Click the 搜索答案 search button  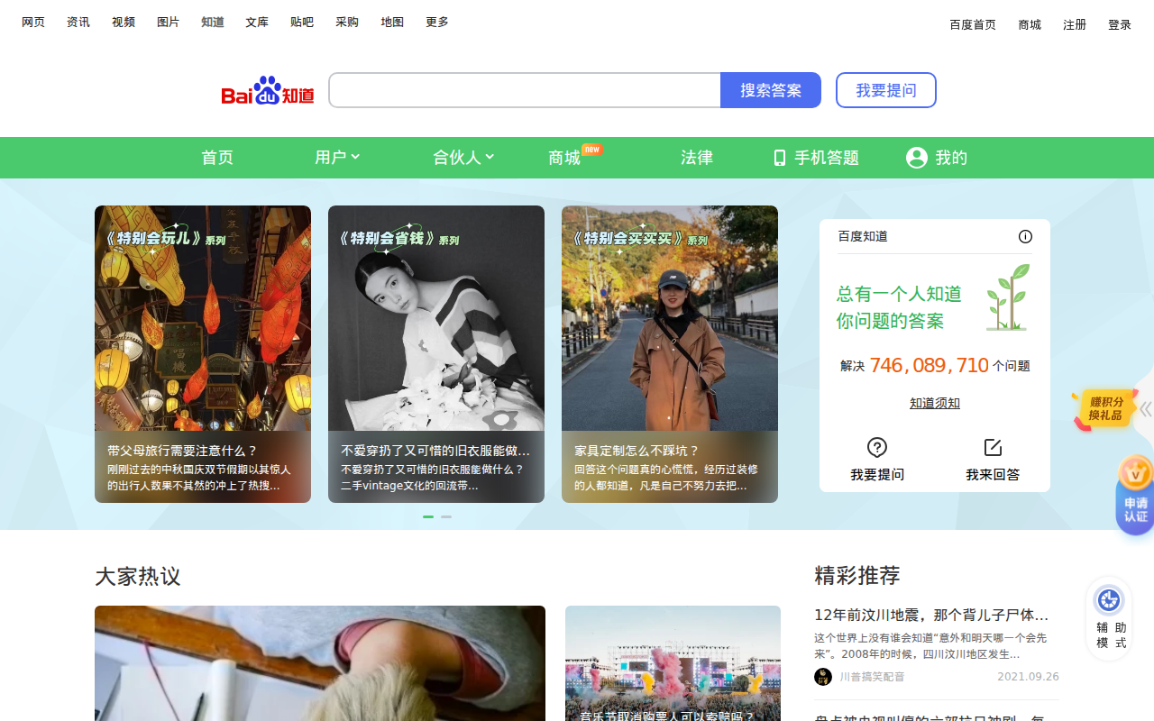(x=771, y=90)
